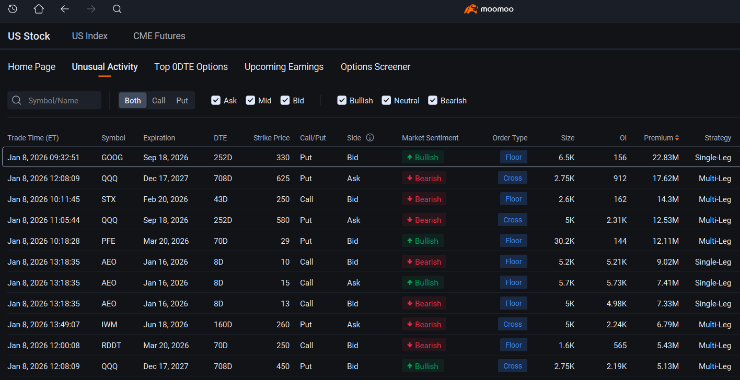Click the Symbol/Name search field
Viewport: 740px width, 380px height.
[60, 100]
